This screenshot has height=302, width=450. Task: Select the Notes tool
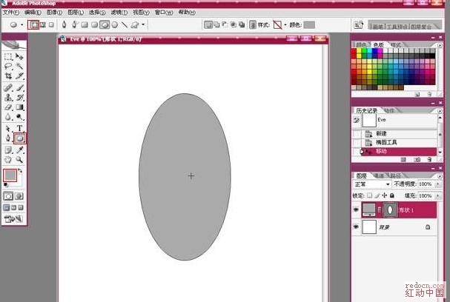[x=8, y=150]
